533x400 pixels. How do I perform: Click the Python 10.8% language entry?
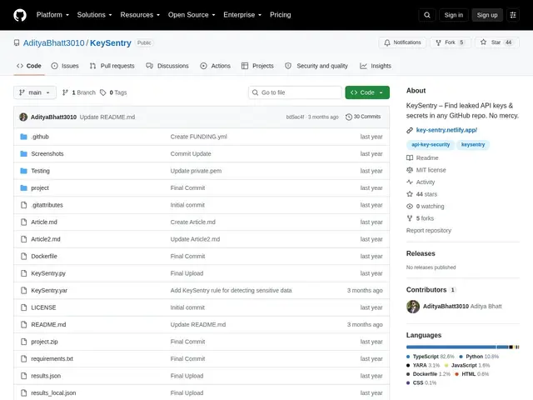[x=479, y=357]
